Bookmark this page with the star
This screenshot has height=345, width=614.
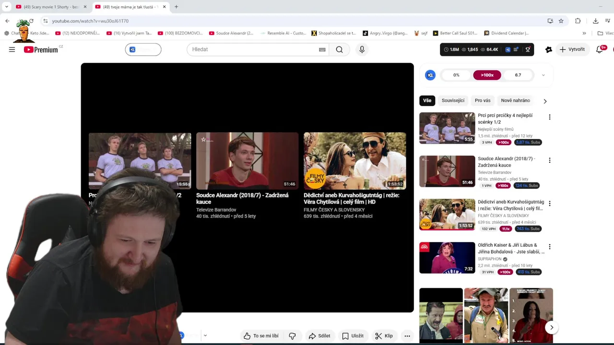pyautogui.click(x=561, y=21)
